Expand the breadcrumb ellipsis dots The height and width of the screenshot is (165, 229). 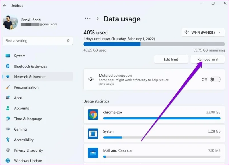coord(88,18)
